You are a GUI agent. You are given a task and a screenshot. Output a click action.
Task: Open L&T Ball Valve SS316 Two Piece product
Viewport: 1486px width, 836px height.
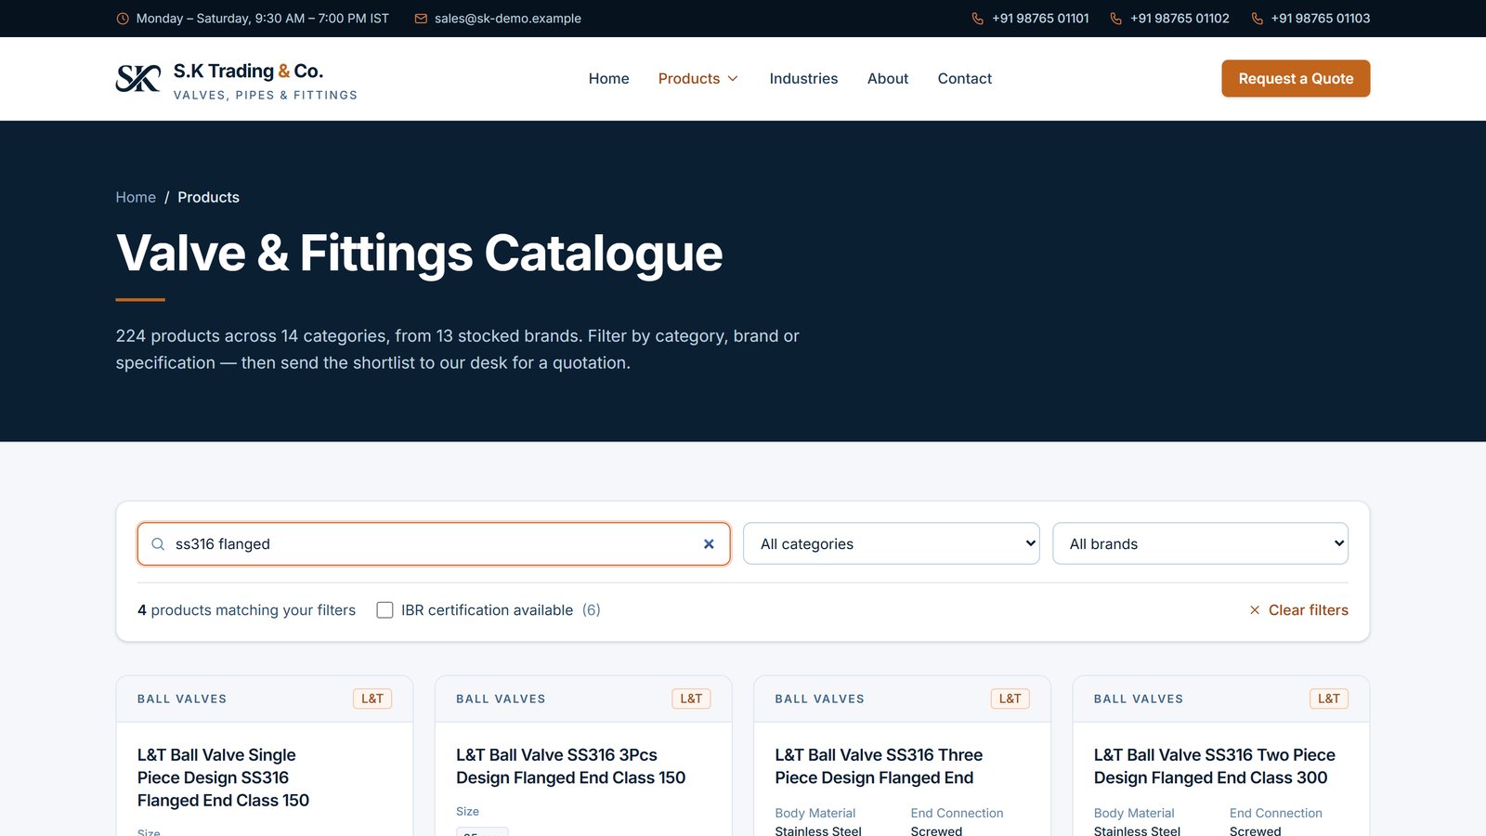tap(1214, 766)
